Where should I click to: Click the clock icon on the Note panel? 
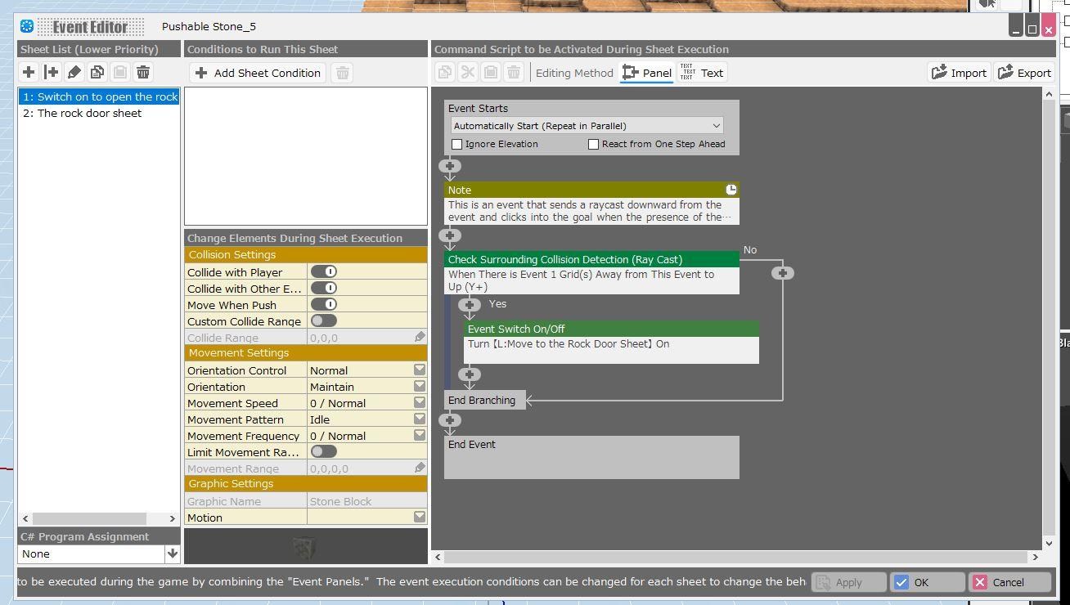point(731,190)
